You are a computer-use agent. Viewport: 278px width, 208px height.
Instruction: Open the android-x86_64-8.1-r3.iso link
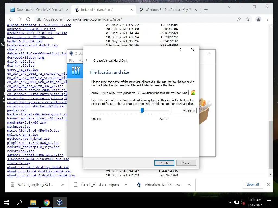[31, 29]
